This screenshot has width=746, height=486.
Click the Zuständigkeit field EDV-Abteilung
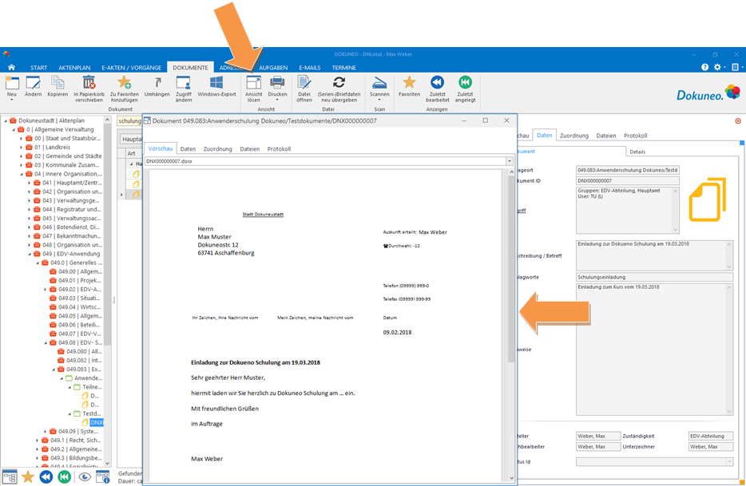coord(711,436)
